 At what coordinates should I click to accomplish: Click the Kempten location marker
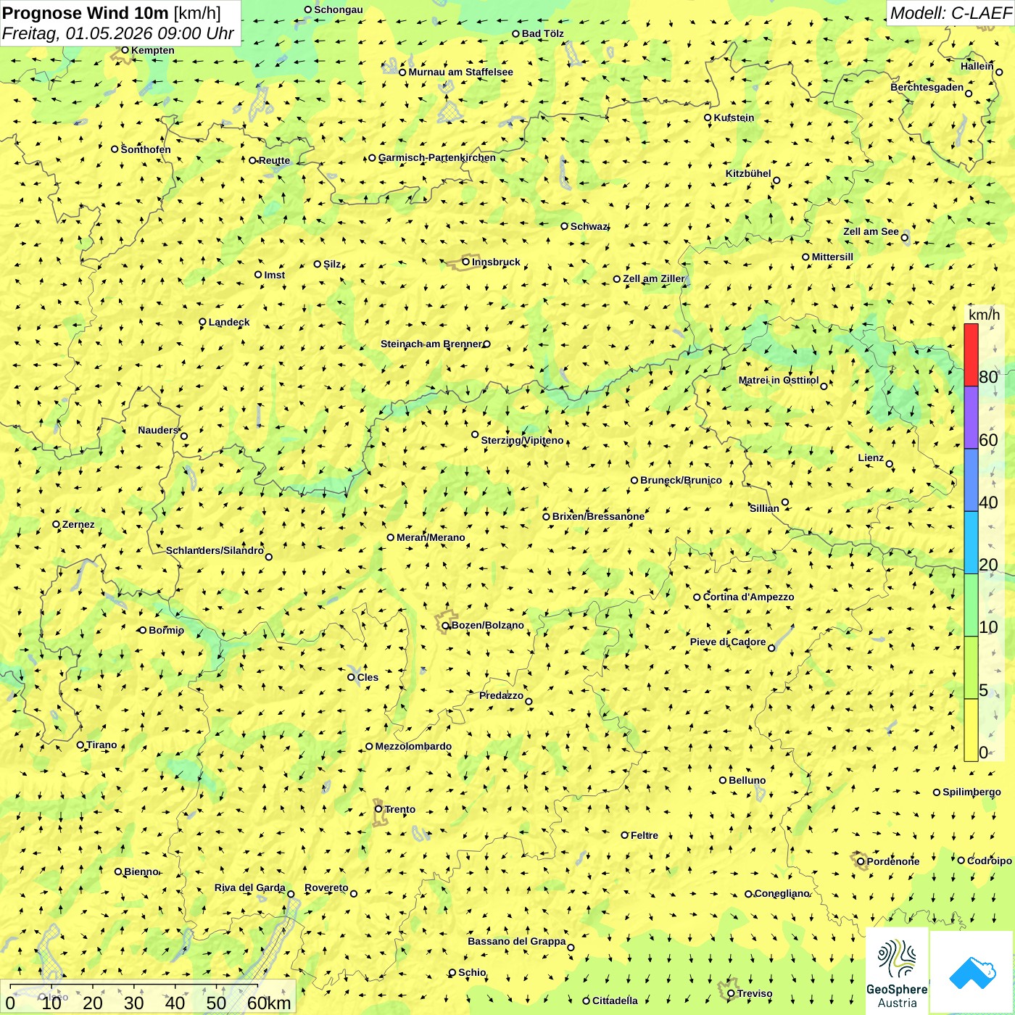[x=125, y=50]
